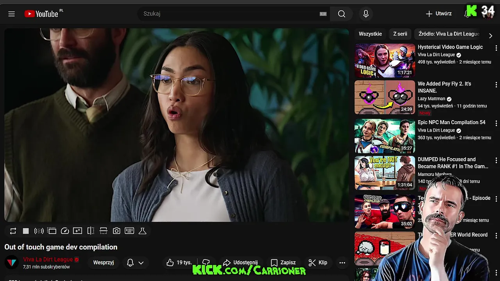
Task: Show more filter chips with right arrow
Action: [x=491, y=36]
